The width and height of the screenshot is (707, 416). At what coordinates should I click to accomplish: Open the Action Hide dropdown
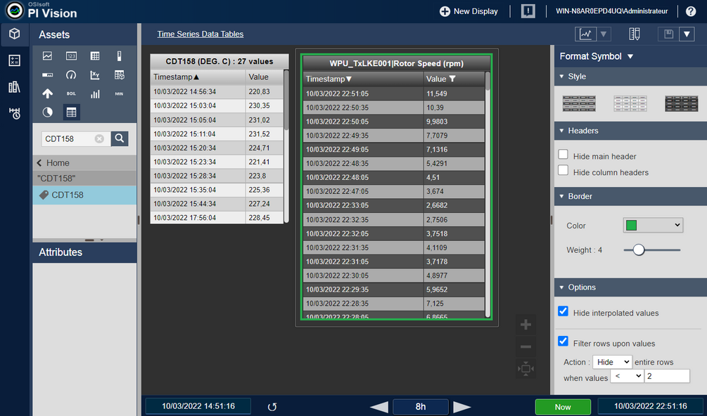[x=612, y=362]
